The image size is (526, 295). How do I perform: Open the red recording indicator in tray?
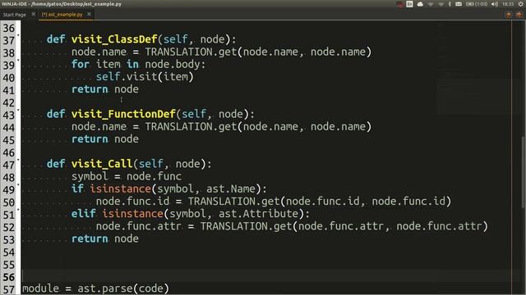(x=399, y=4)
